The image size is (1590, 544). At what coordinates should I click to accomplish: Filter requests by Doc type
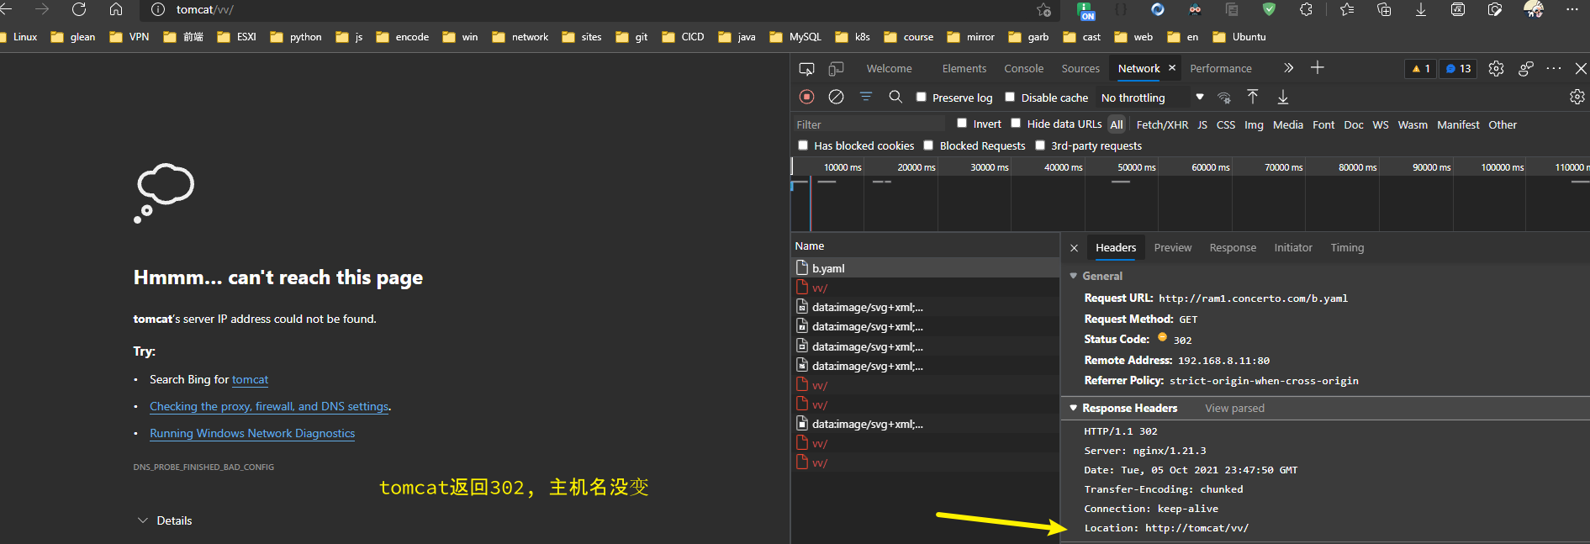1354,124
